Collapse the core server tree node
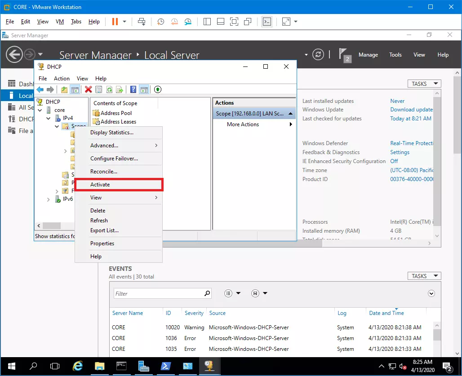This screenshot has width=462, height=376. pyautogui.click(x=40, y=111)
